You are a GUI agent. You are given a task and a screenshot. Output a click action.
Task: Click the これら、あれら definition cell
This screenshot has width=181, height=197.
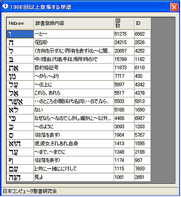[x=74, y=93]
